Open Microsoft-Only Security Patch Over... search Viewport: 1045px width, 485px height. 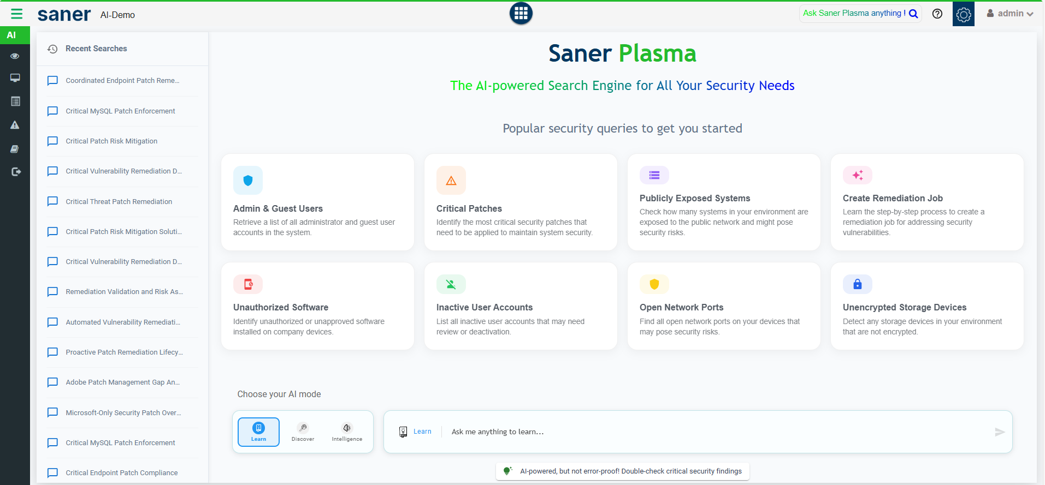[x=123, y=413]
